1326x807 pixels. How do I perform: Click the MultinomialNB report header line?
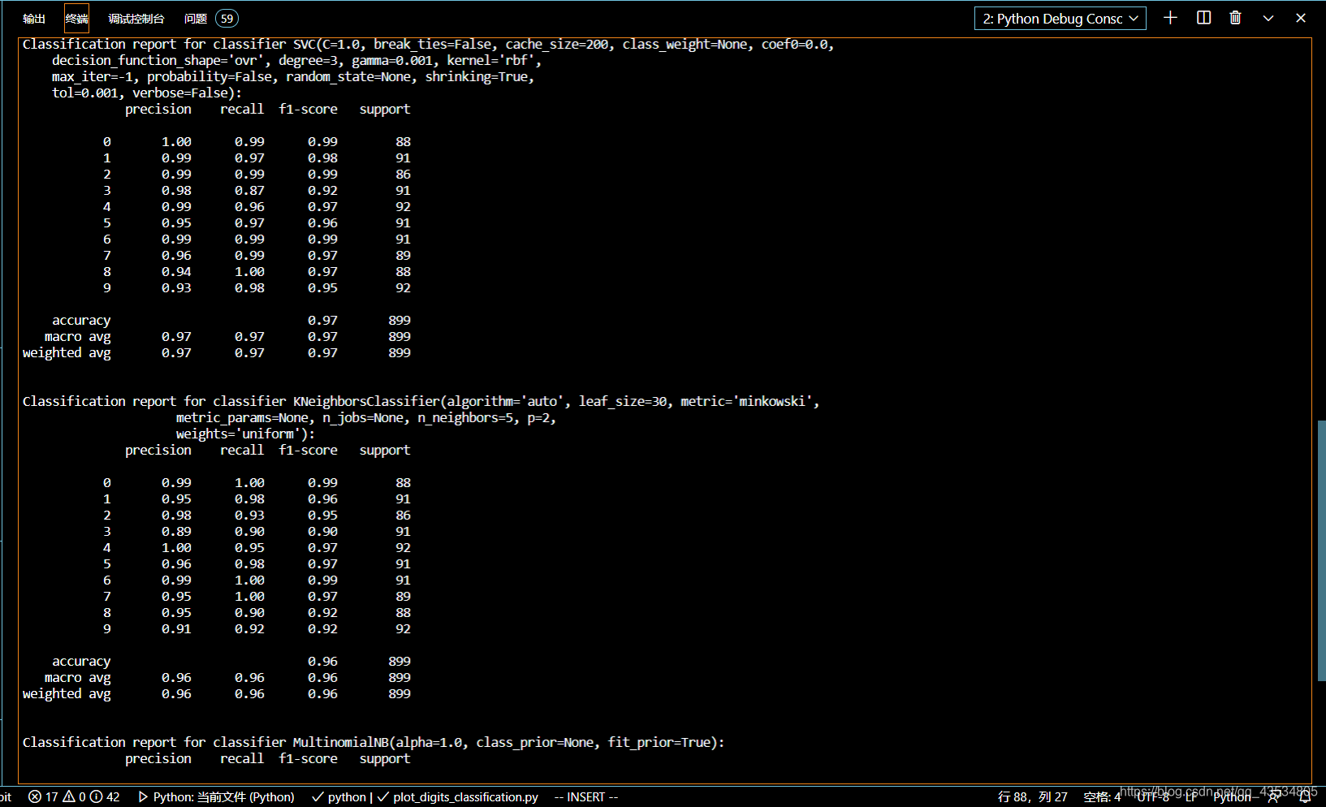(374, 743)
